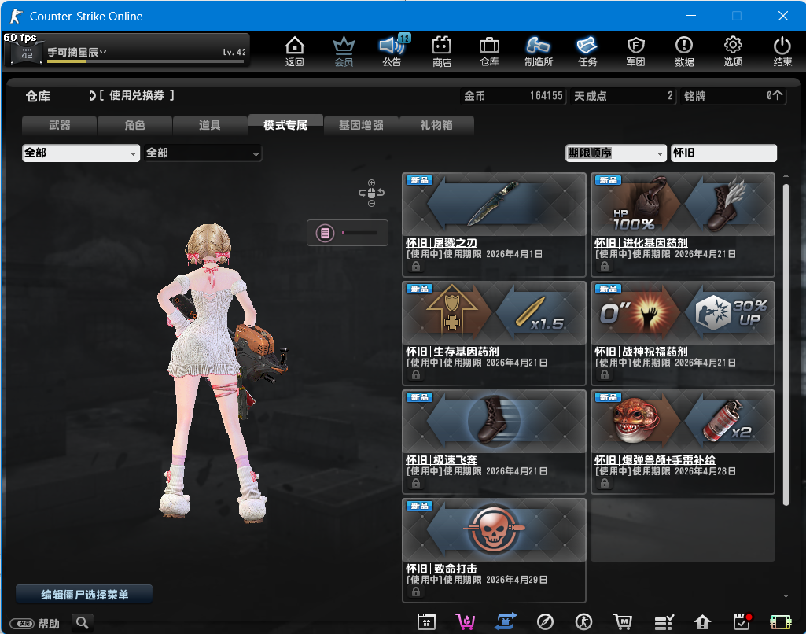The height and width of the screenshot is (634, 806).
Task: Click the 金币 gold balance 164155
Action: tap(513, 96)
